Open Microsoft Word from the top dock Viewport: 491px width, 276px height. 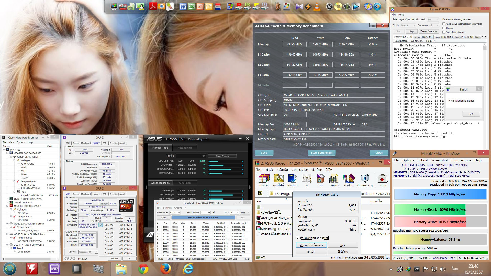pos(183,6)
